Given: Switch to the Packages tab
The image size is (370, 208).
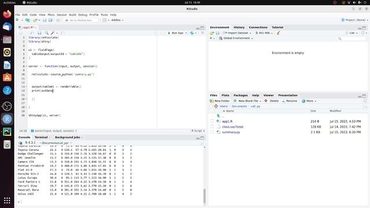Looking at the screenshot, I should coord(240,95).
